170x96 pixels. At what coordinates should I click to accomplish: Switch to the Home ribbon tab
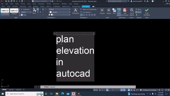pos(3,6)
